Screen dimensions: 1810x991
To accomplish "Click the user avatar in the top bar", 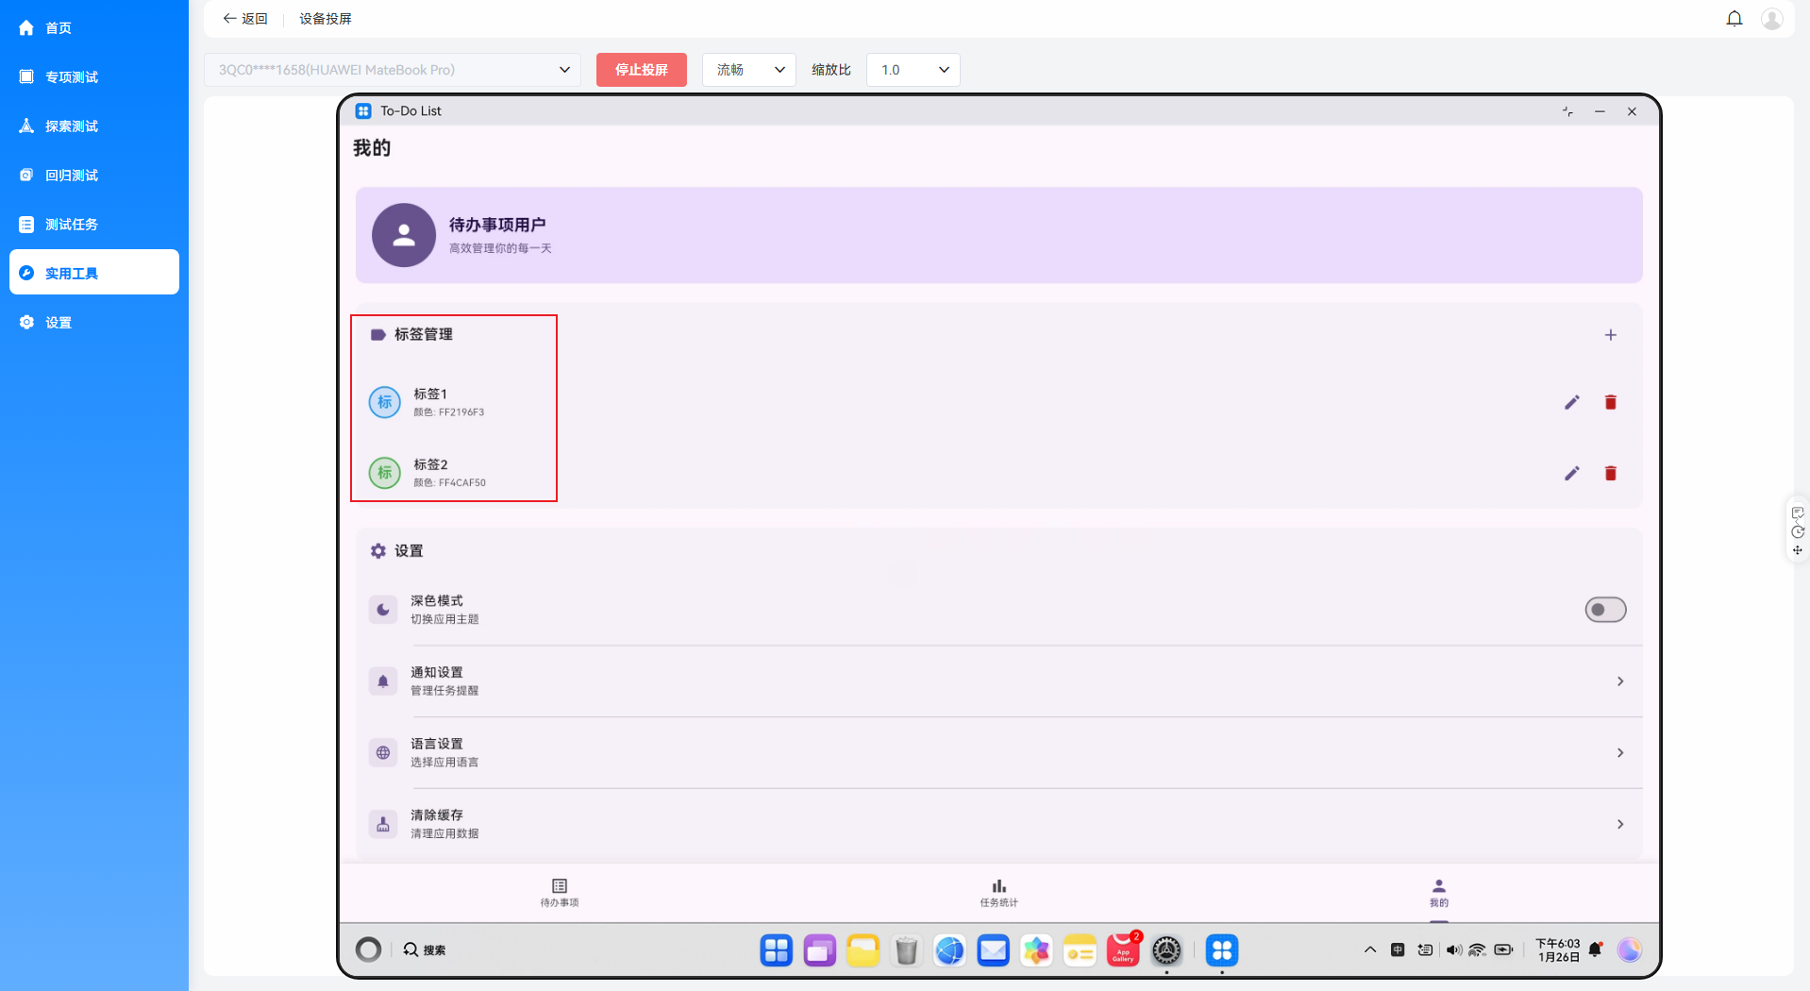I will pos(1772,18).
